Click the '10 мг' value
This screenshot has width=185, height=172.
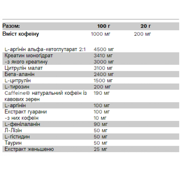coord(100,118)
